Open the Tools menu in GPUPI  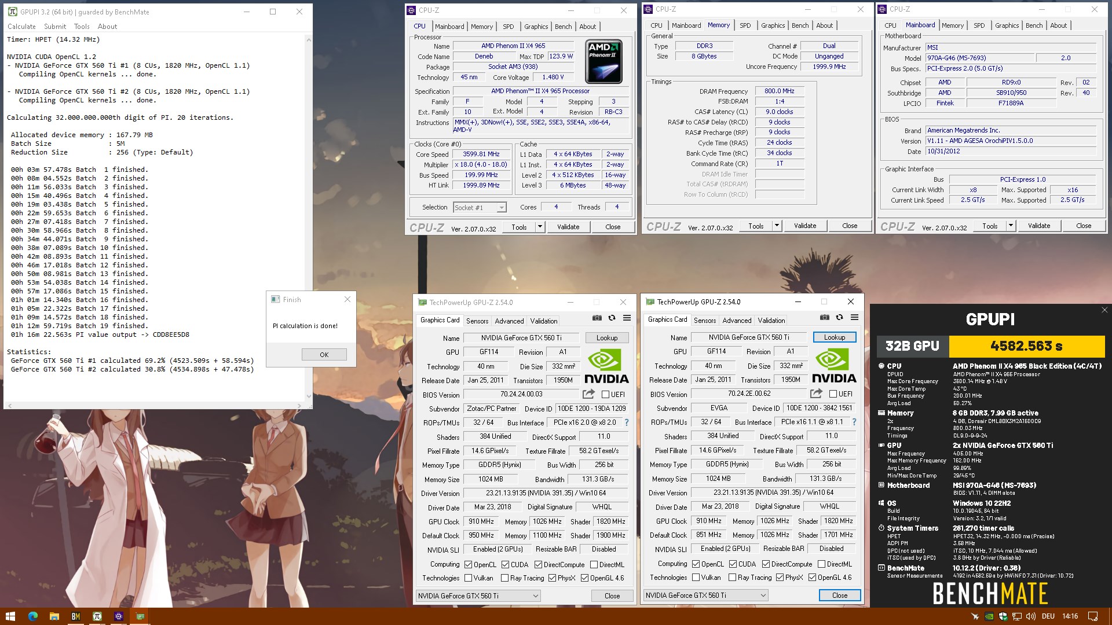tap(82, 27)
